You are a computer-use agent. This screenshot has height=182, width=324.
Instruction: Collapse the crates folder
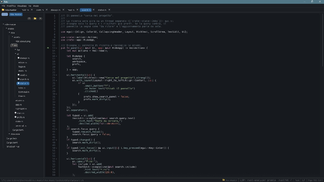tap(6, 28)
